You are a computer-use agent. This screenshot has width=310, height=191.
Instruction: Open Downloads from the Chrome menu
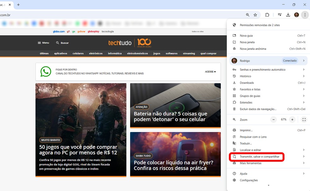tap(269, 83)
